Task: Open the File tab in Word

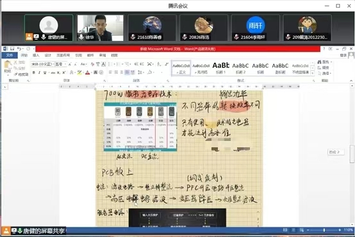Action: click(10, 55)
